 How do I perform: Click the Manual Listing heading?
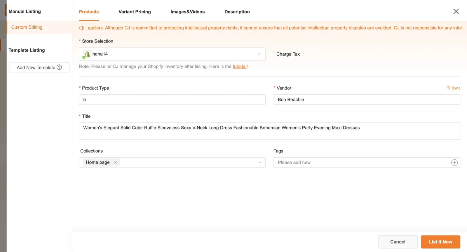(25, 11)
